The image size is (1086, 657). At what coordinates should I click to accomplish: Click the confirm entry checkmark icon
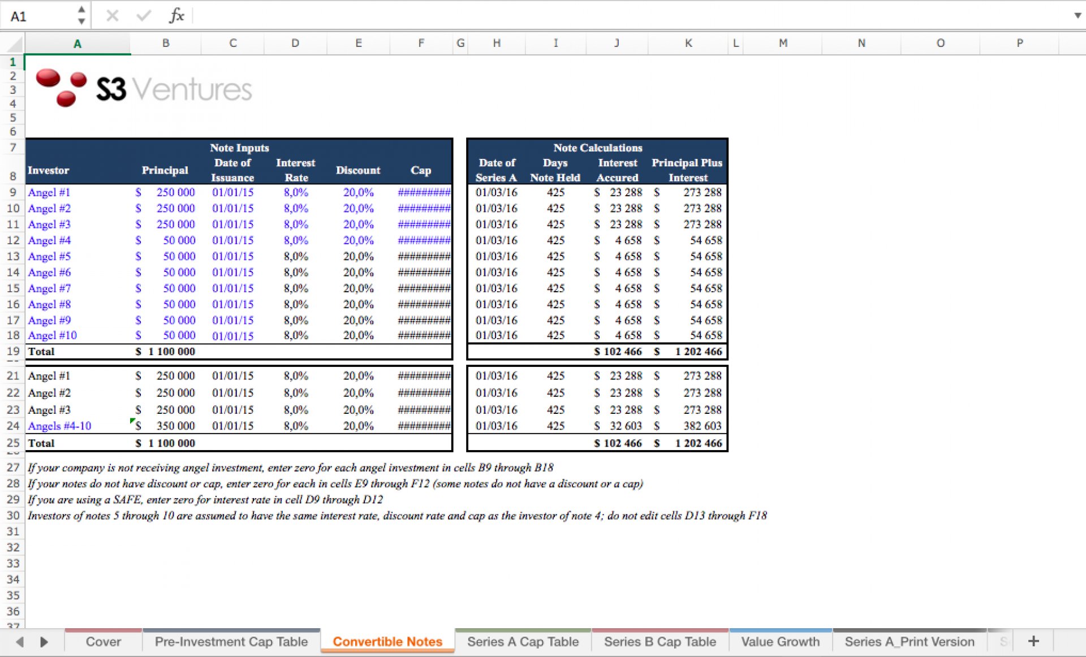coord(144,16)
